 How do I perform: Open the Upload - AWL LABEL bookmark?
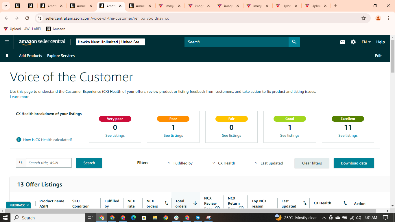[x=23, y=29]
